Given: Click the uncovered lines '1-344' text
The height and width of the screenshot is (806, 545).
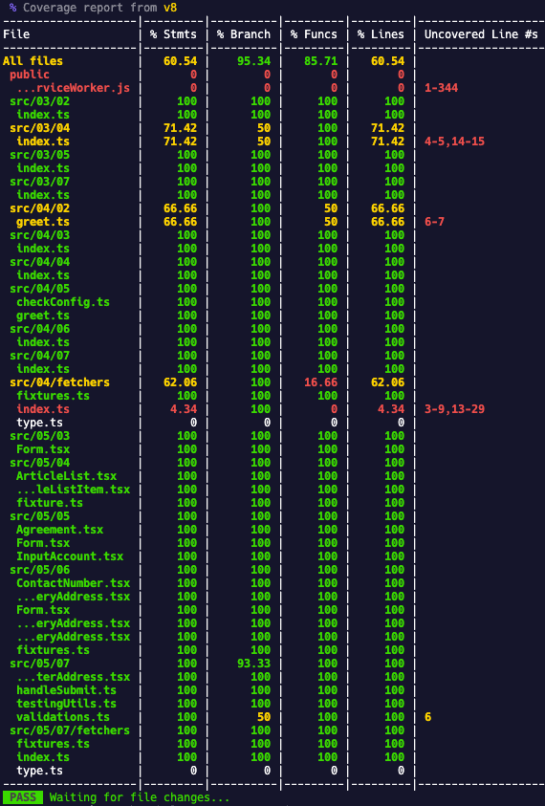Looking at the screenshot, I should coord(441,88).
